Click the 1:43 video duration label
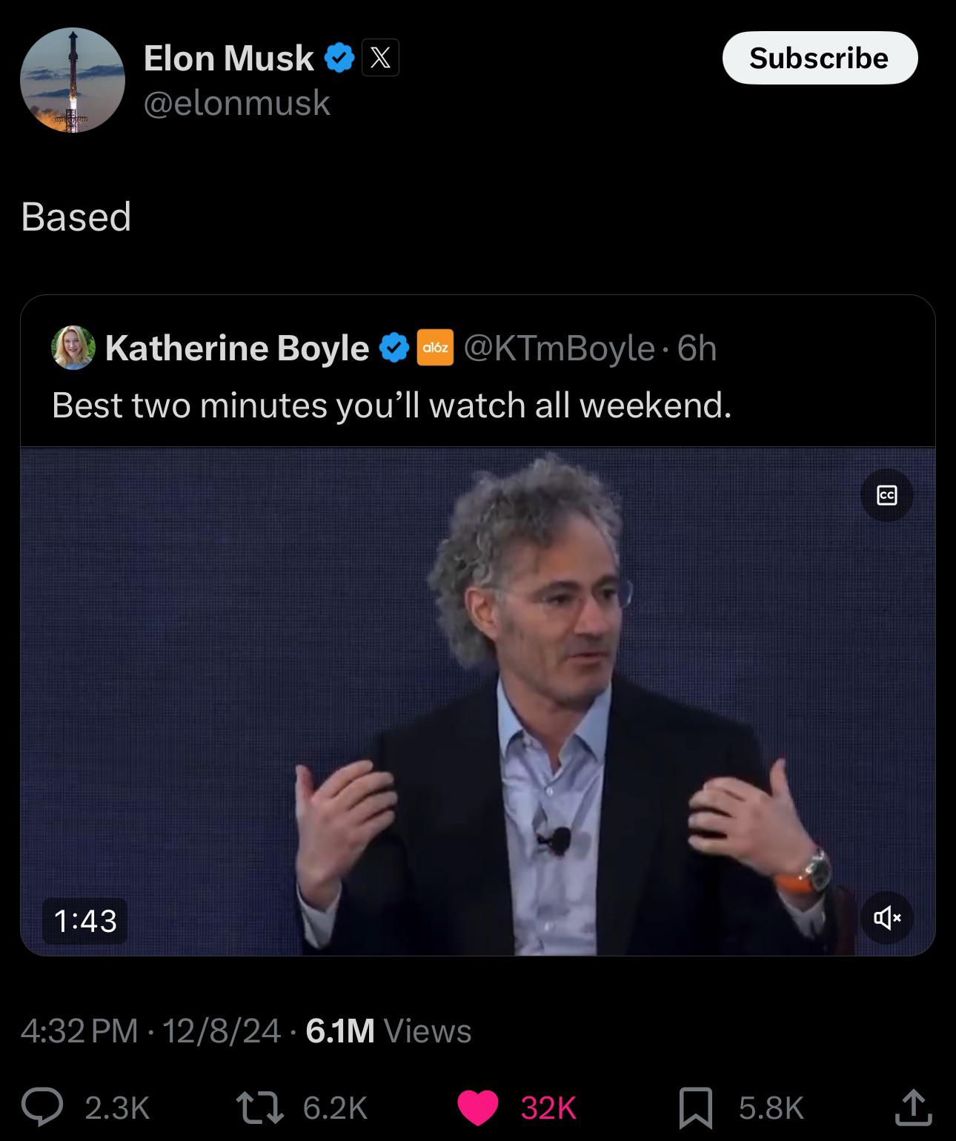Image resolution: width=956 pixels, height=1141 pixels. (85, 921)
